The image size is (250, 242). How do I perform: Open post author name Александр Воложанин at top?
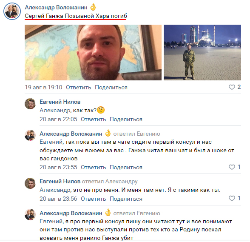click(56, 7)
